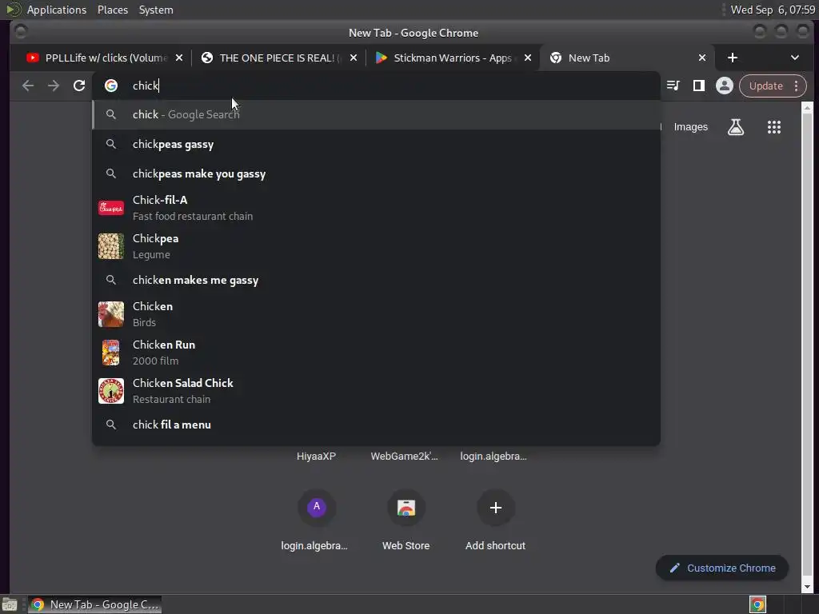Click the Chickpea thumbnail image
The image size is (819, 614).
point(110,246)
